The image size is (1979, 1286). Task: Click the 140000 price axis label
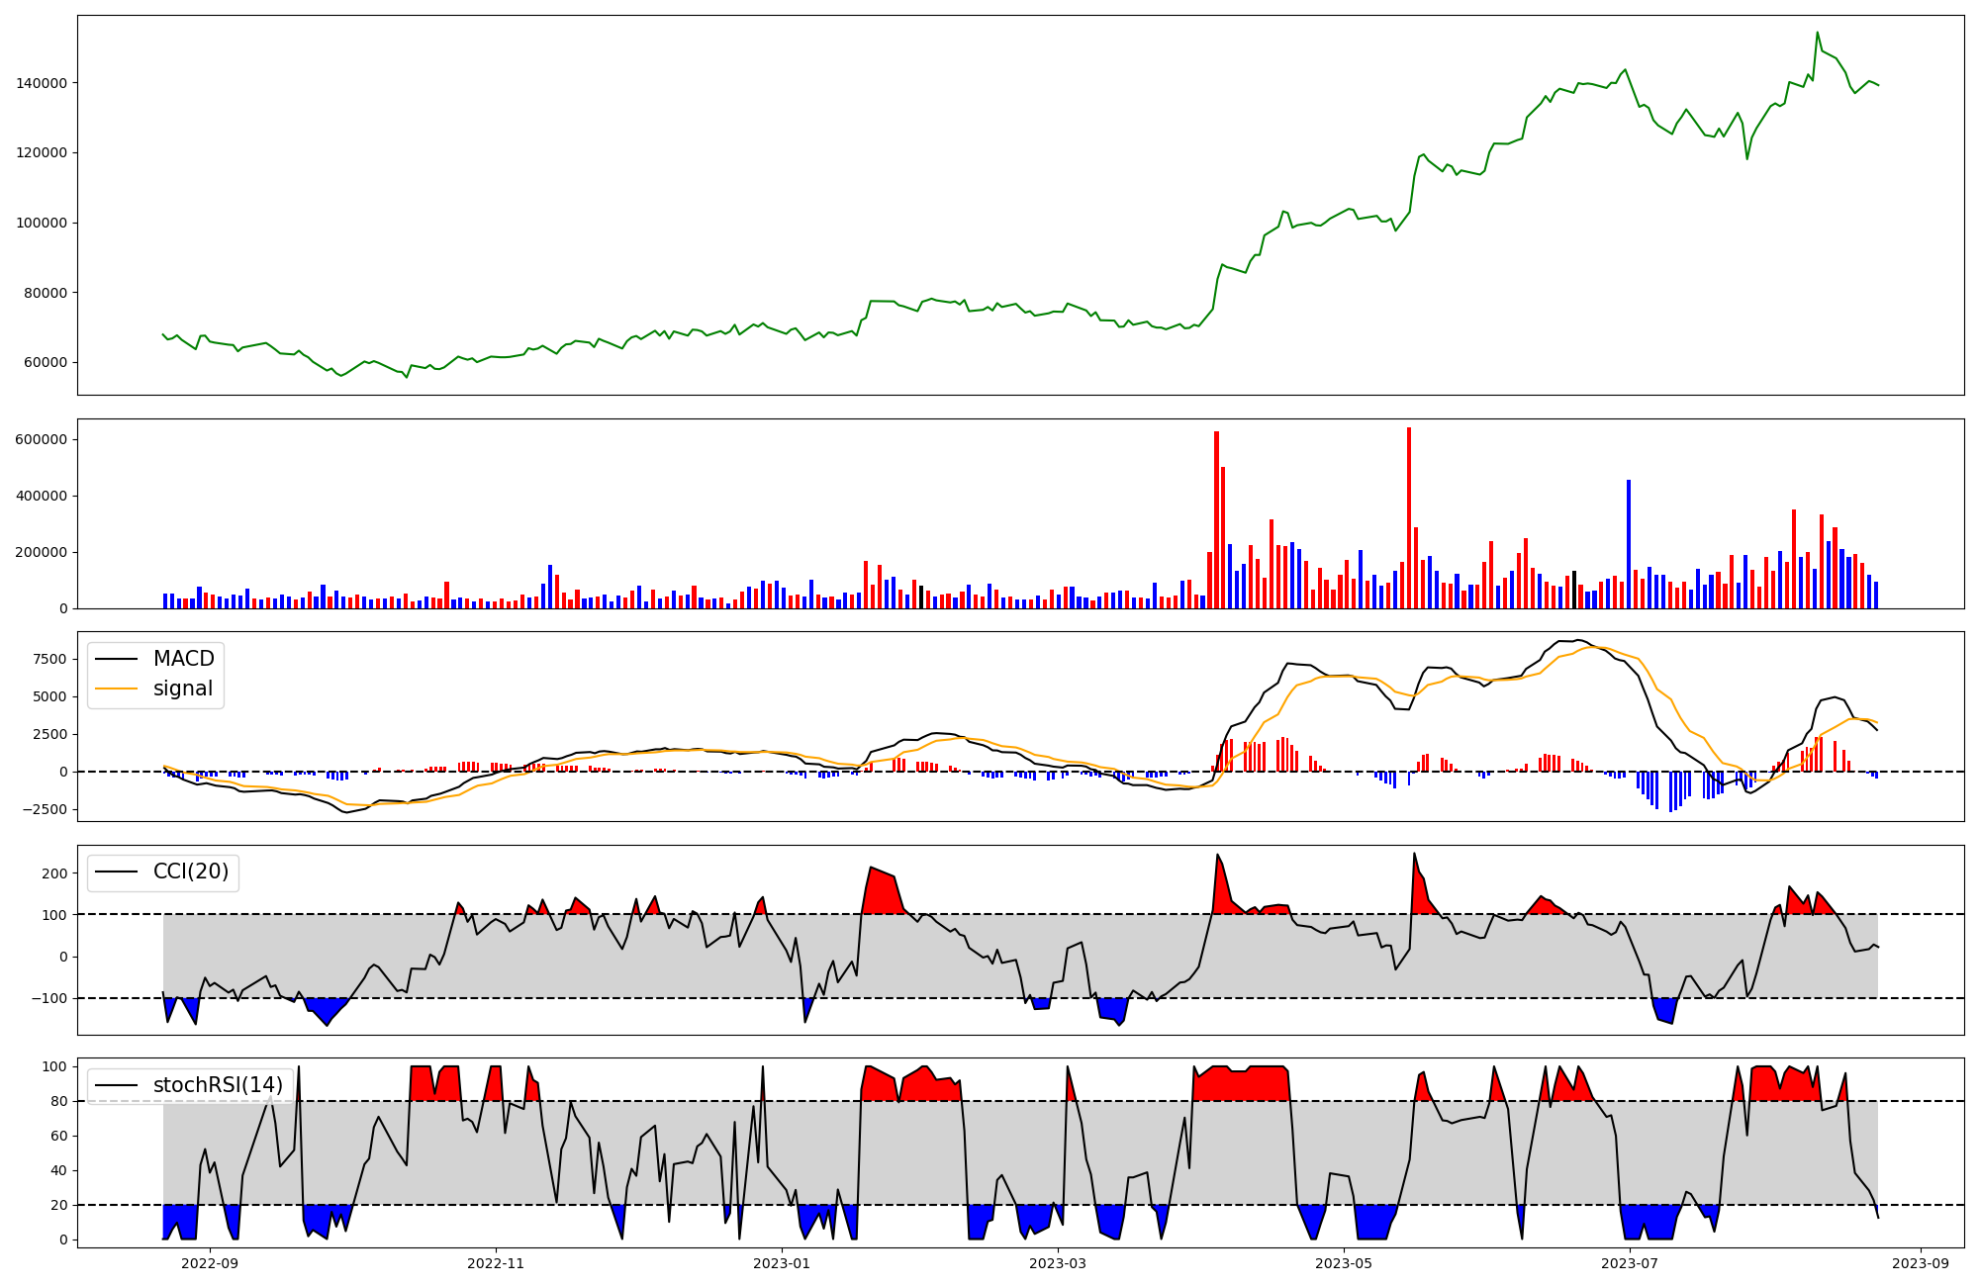click(42, 83)
